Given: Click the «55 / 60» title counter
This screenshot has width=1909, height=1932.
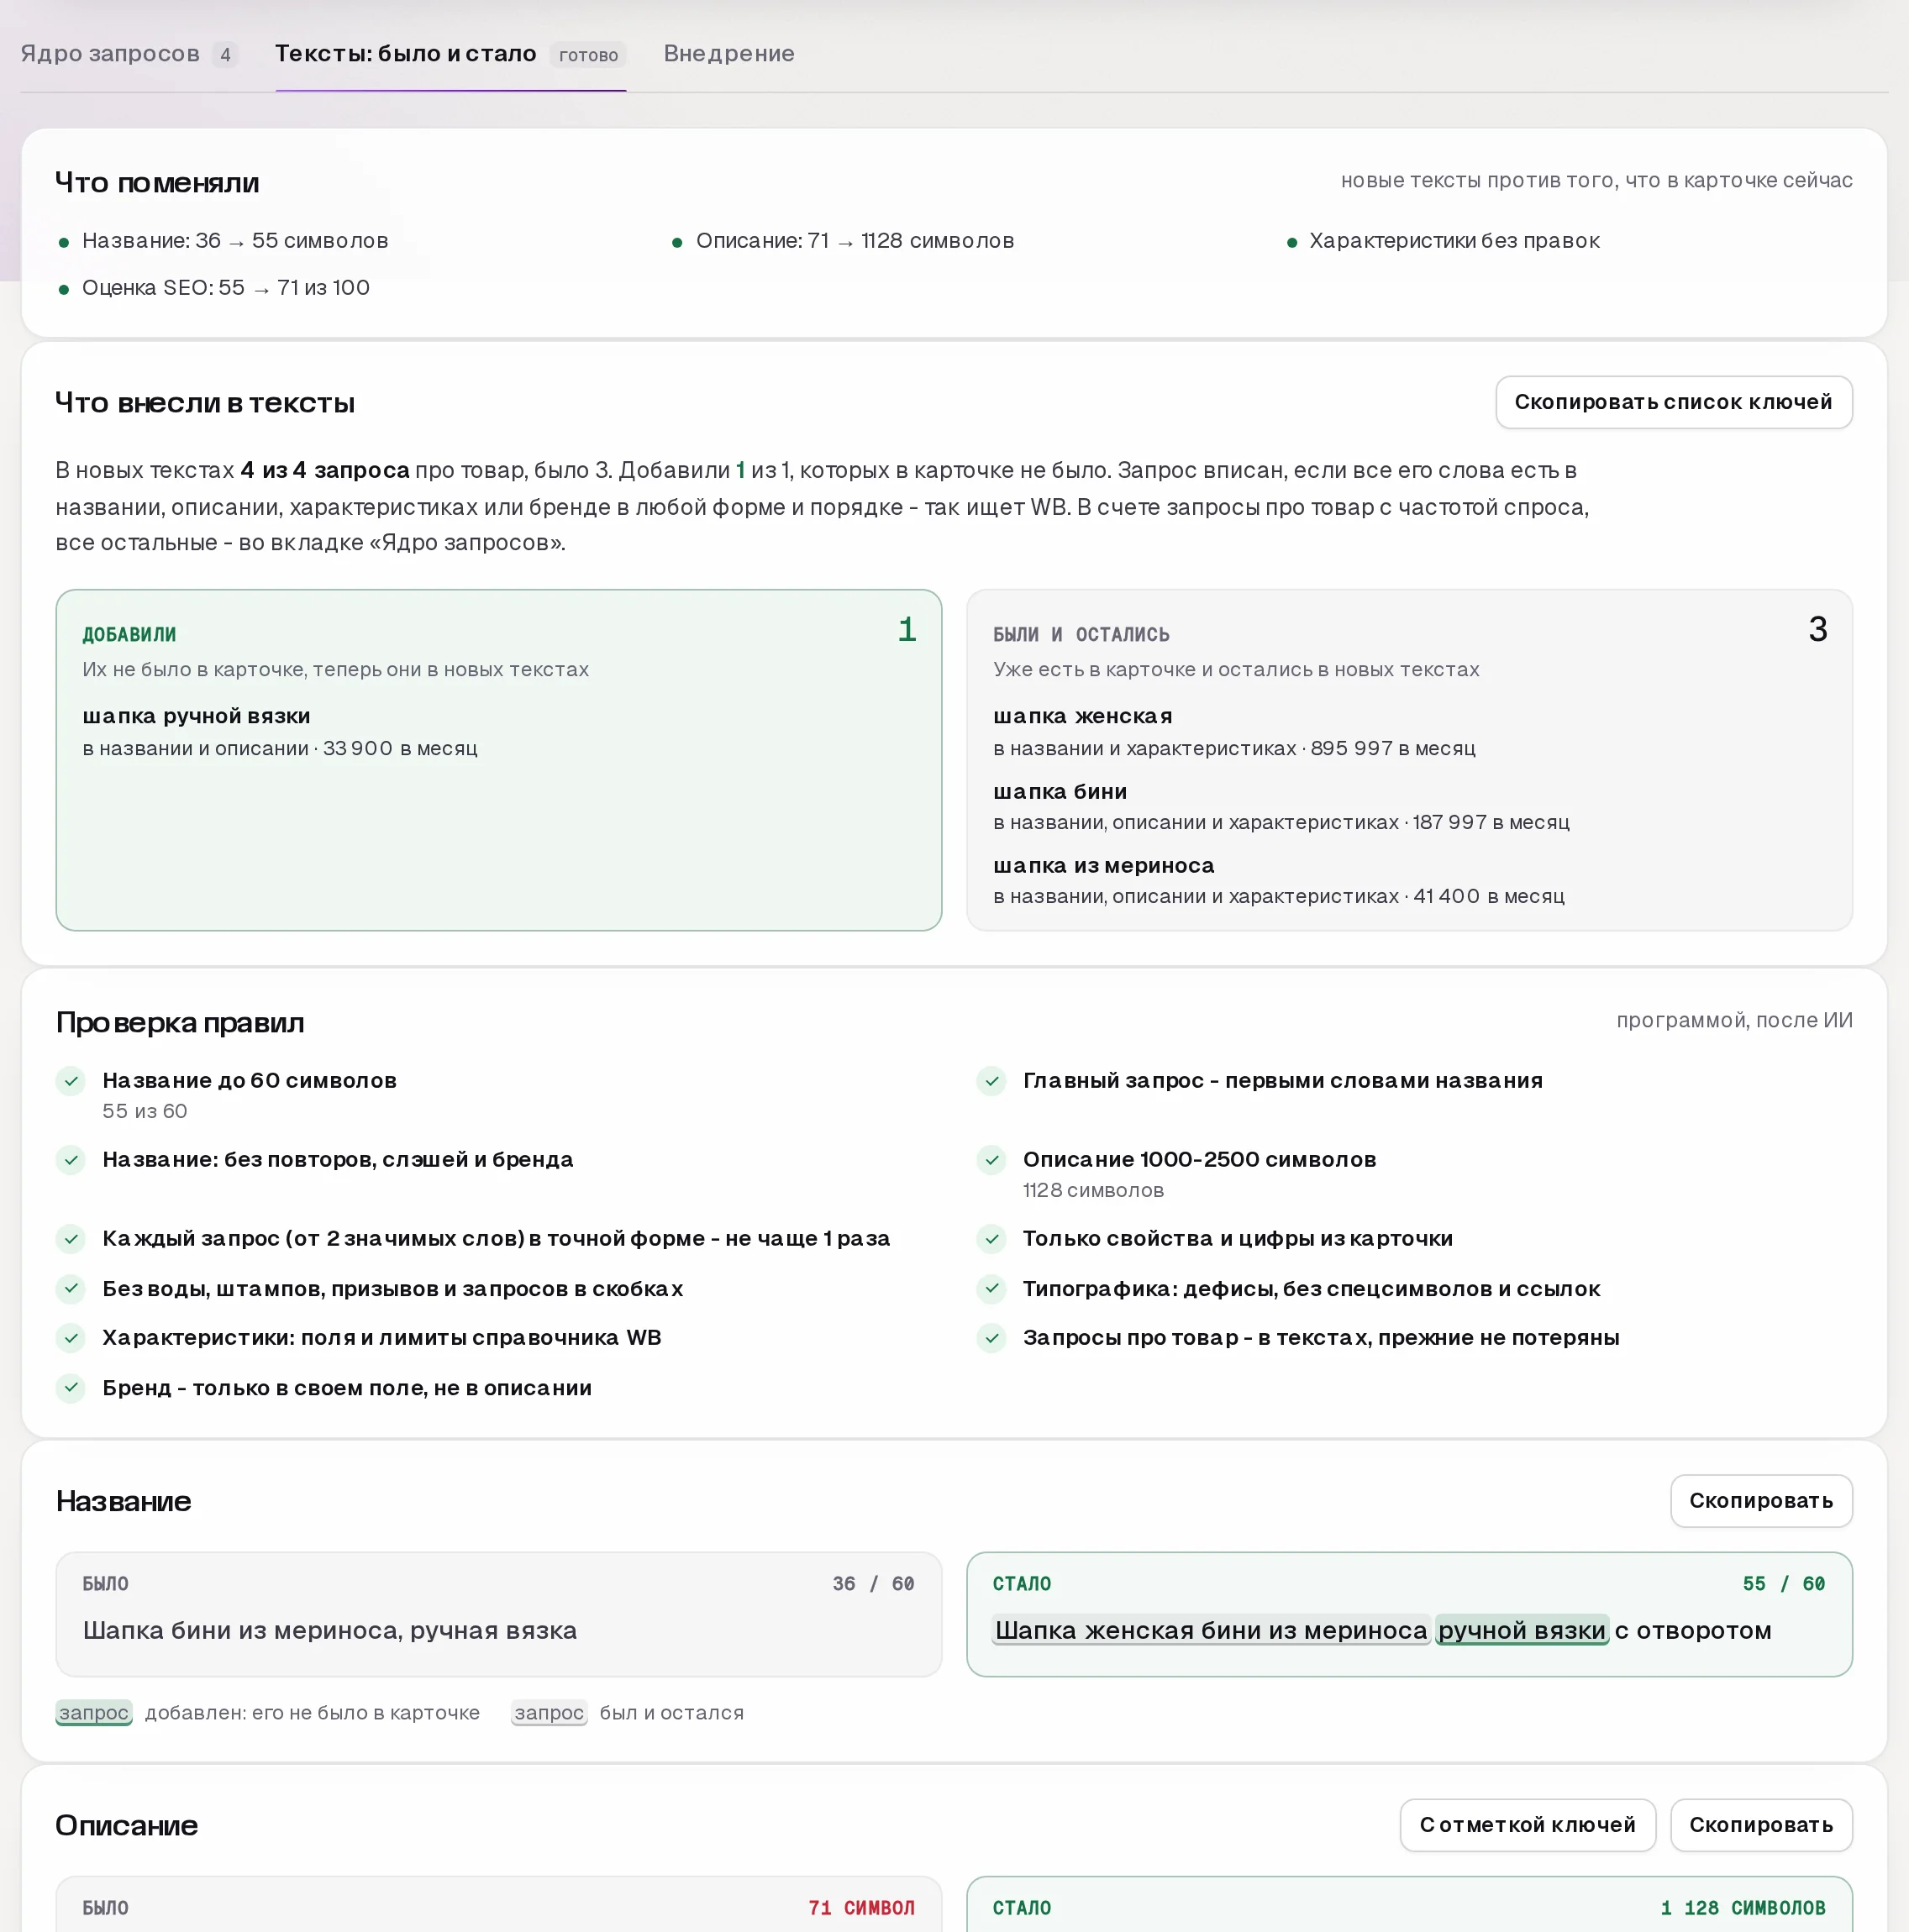Looking at the screenshot, I should (x=1784, y=1583).
